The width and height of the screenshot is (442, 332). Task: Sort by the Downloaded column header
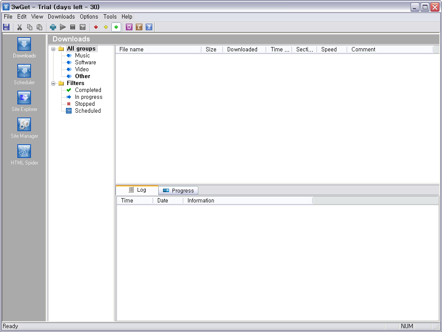(244, 49)
